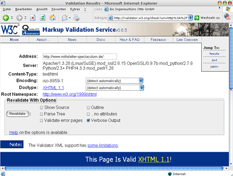This screenshot has width=233, height=176.
Task: Open the Mail icon dropdown arrow
Action: [70, 18]
